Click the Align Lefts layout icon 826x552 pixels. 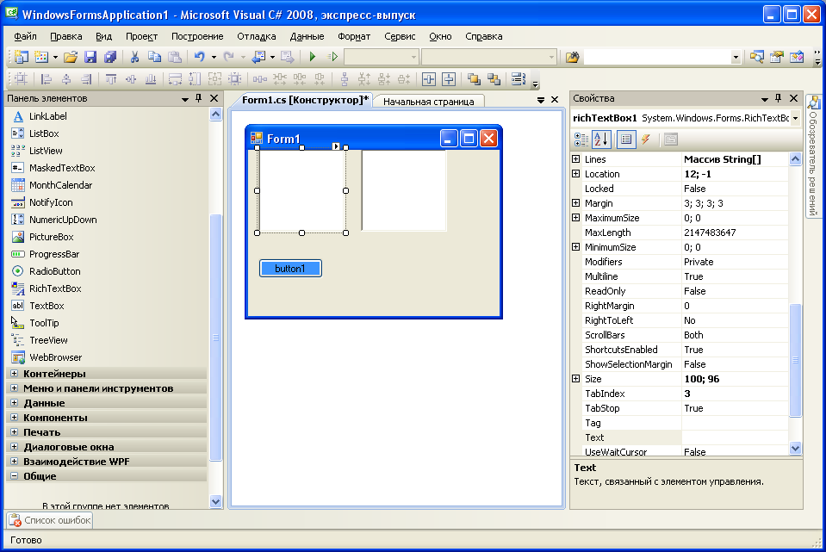[47, 79]
